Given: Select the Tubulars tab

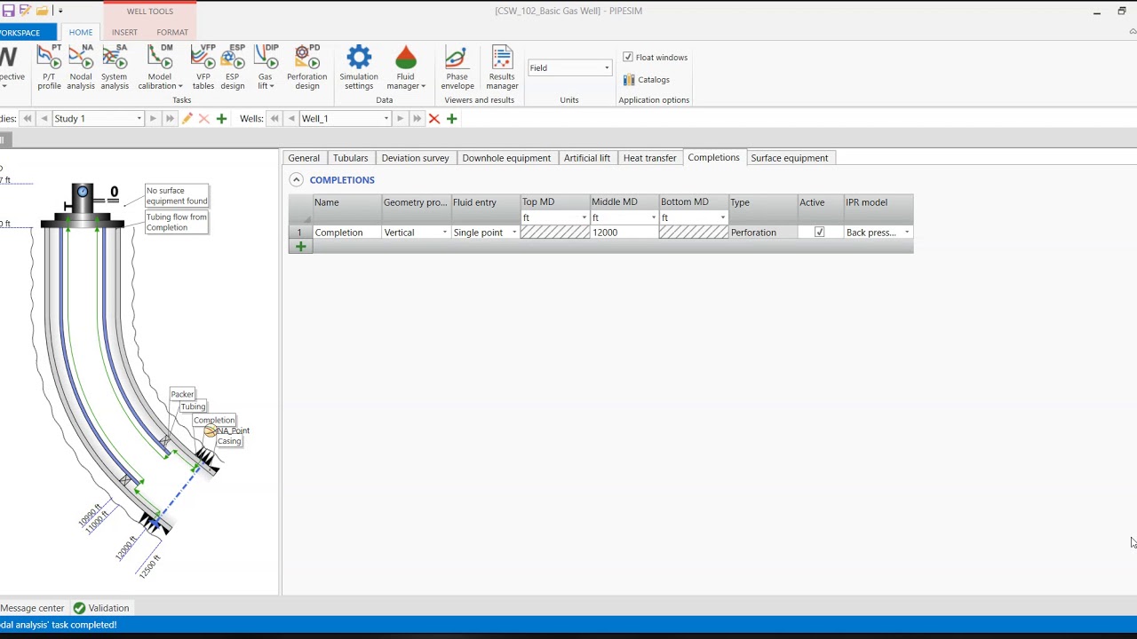Looking at the screenshot, I should [350, 158].
